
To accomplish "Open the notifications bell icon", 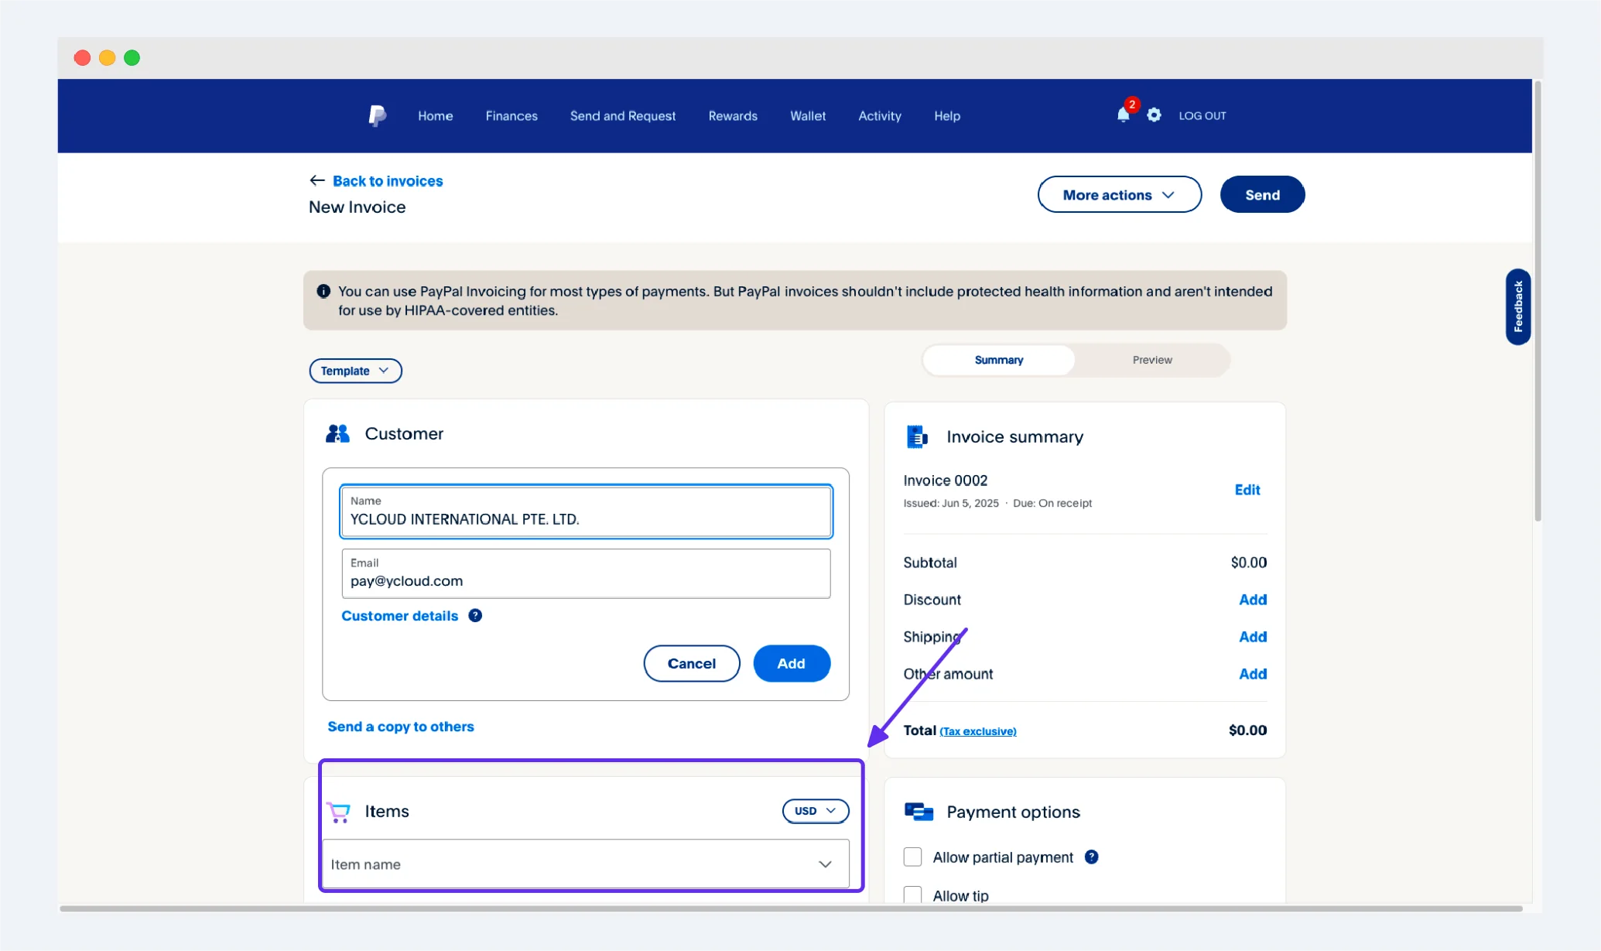I will (1123, 115).
